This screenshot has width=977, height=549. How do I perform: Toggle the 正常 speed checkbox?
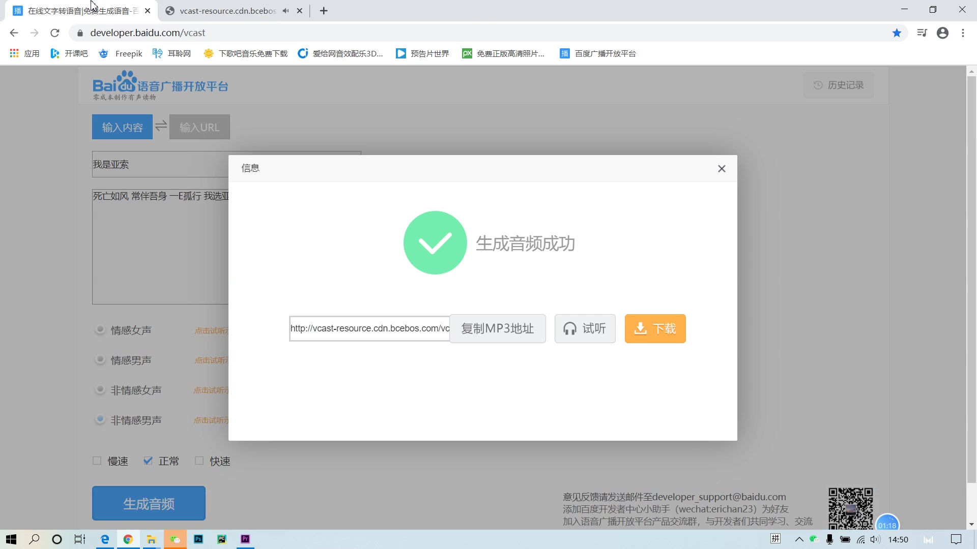[x=148, y=461]
